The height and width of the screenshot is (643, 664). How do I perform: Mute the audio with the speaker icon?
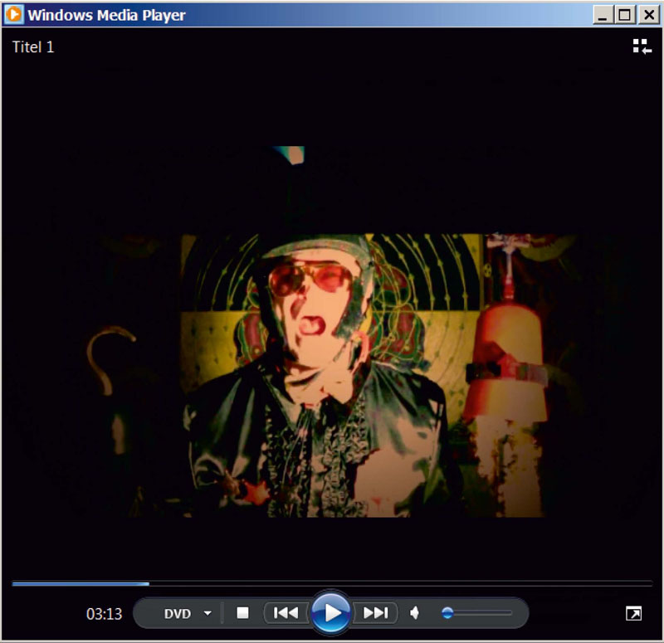[414, 612]
